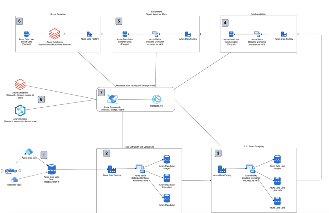This screenshot has width=329, height=213.
Task: Click the Azure Cosmos db icon
Action: click(x=113, y=99)
